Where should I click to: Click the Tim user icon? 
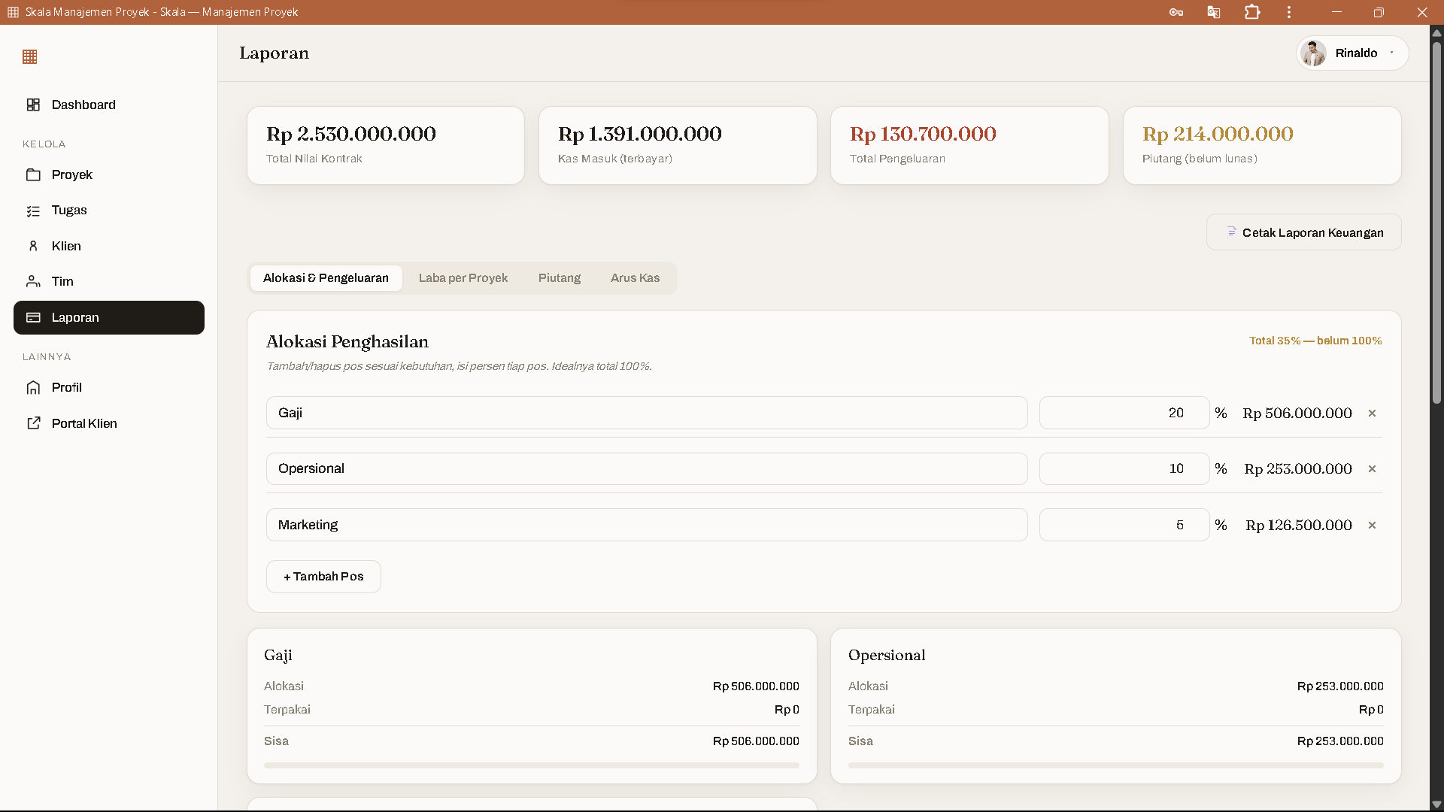point(33,281)
